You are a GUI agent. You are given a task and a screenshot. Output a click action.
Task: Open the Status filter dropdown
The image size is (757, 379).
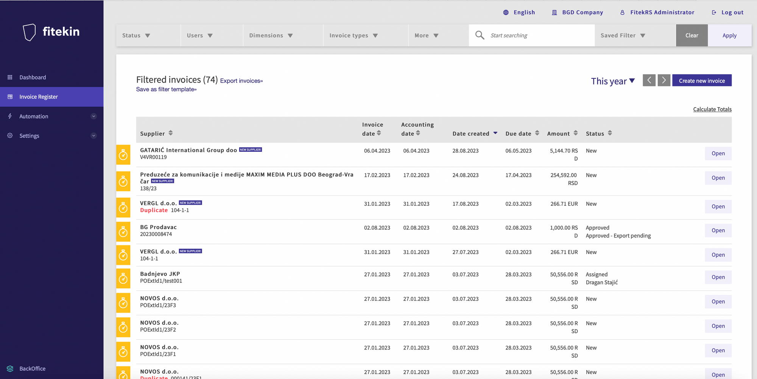pyautogui.click(x=136, y=36)
